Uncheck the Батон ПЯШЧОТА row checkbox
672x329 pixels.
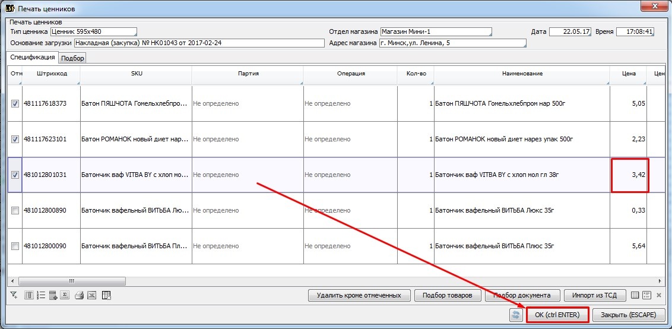15,103
